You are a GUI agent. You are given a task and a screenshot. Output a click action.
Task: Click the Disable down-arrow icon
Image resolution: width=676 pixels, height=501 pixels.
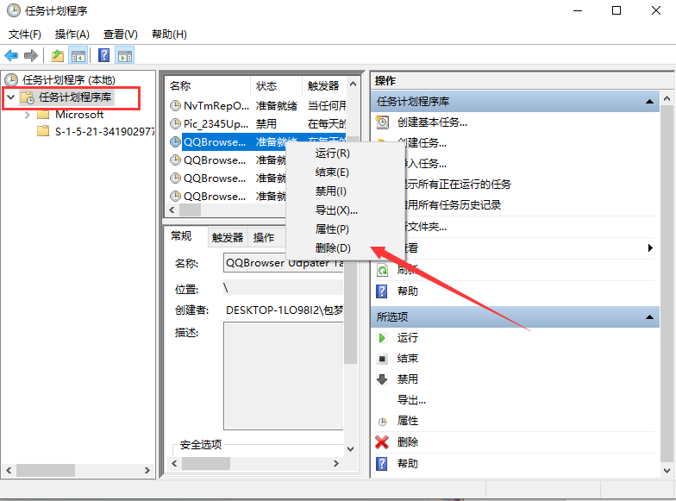click(382, 379)
